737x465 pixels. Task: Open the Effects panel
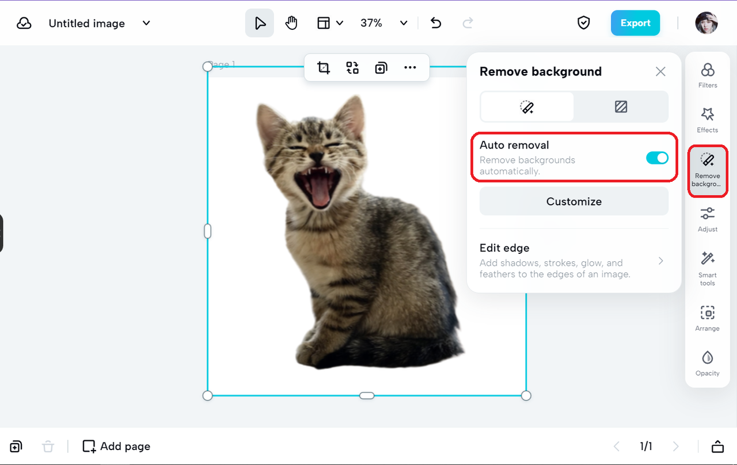click(x=708, y=120)
